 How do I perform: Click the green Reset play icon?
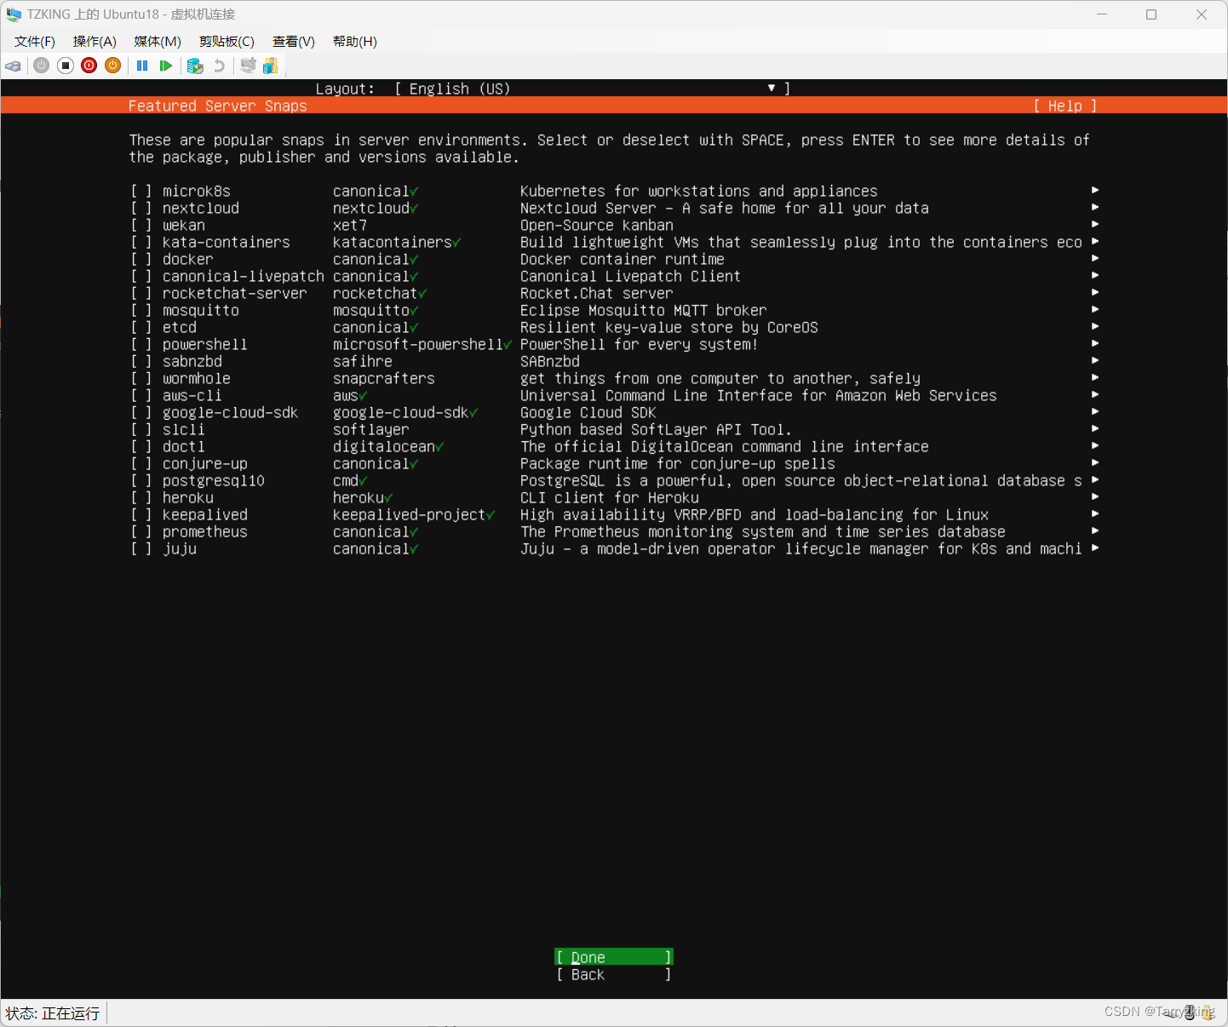[166, 66]
